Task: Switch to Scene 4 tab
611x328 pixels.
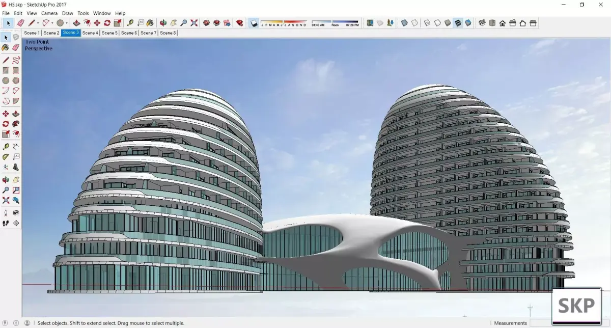Action: point(90,33)
